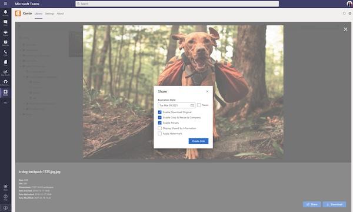The height and width of the screenshot is (212, 353).
Task: Open the GitHub app in the sidebar
Action: point(5,82)
